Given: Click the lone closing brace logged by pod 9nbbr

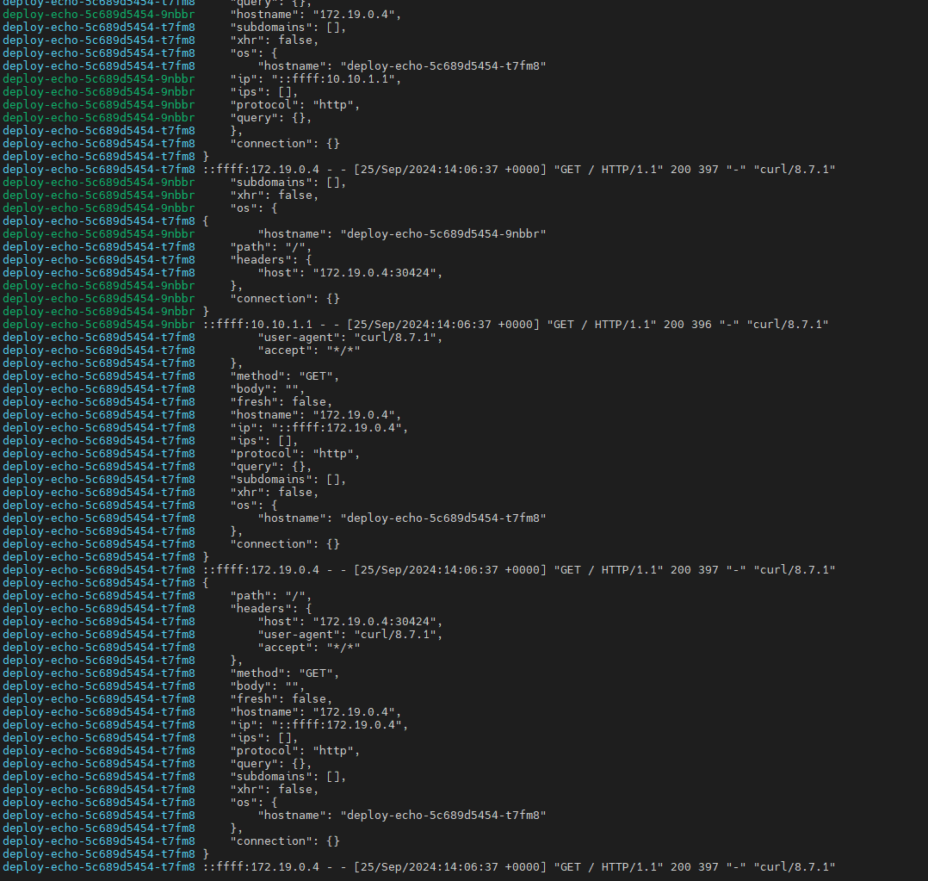Looking at the screenshot, I should [206, 312].
